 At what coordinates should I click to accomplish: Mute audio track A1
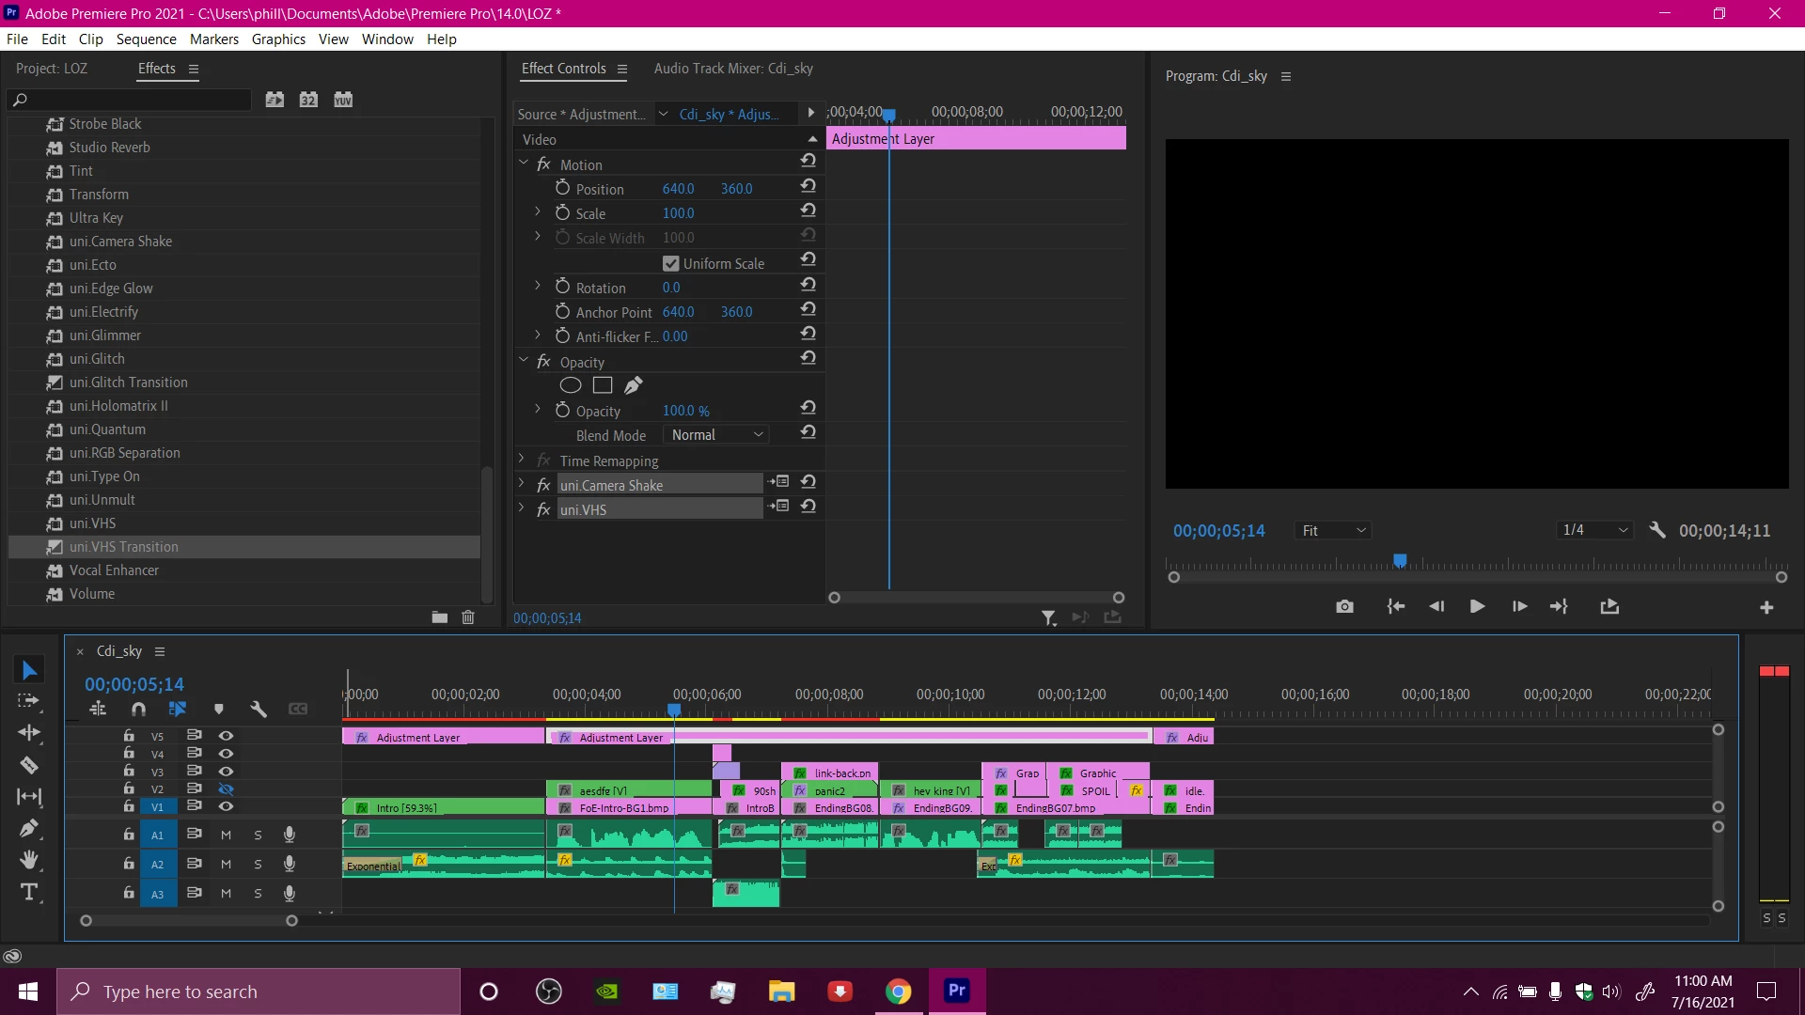point(226,835)
